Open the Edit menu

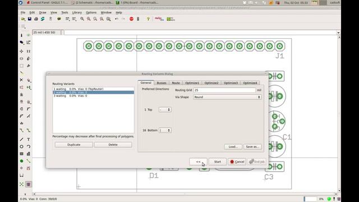[x=32, y=12]
